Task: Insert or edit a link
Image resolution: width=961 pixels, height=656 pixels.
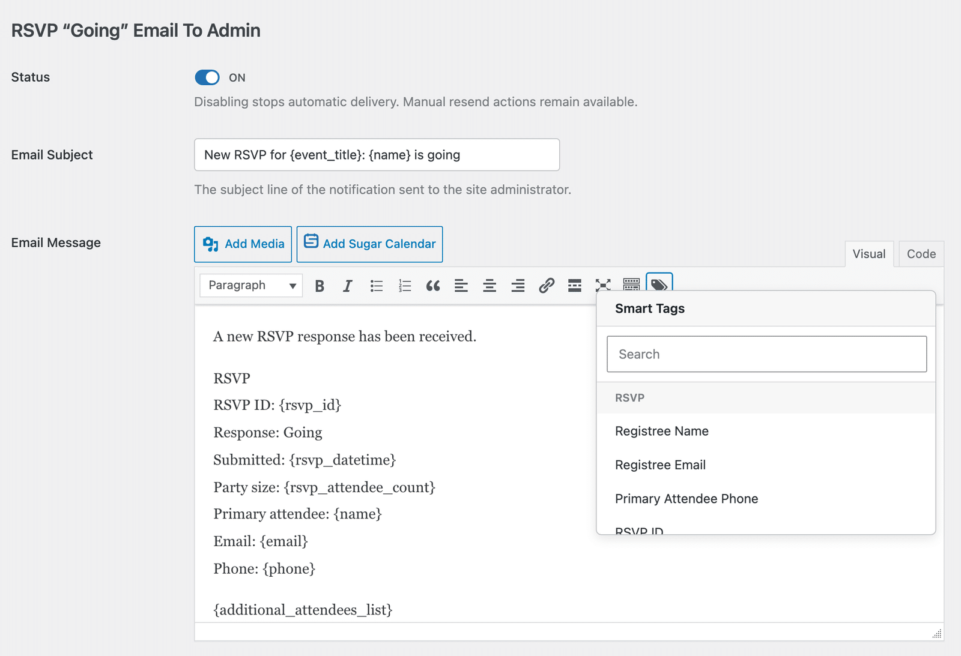Action: 547,286
